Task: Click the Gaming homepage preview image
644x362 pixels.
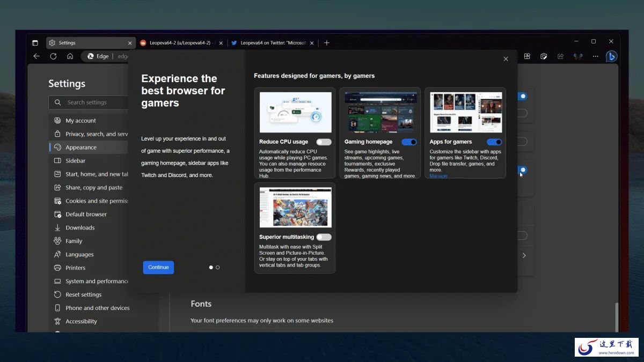Action: point(380,112)
